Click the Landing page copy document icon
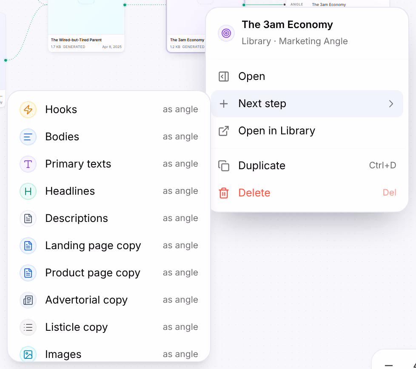Screen dimensions: 416x369 point(28,246)
